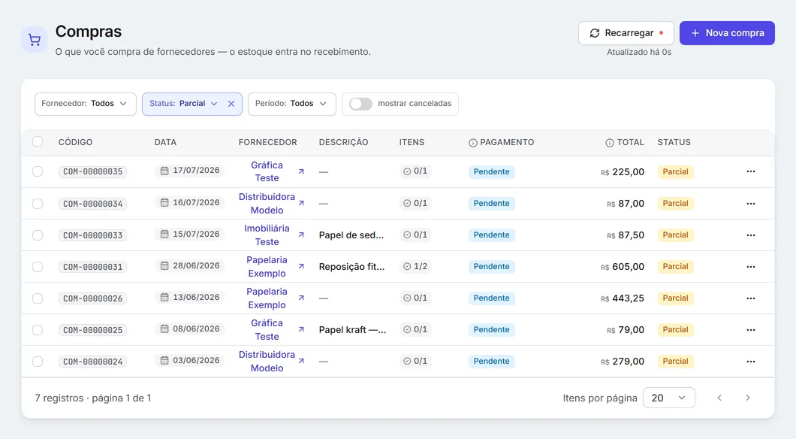
Task: Open supplier arrow icon in COM-00000031 row
Action: (301, 266)
